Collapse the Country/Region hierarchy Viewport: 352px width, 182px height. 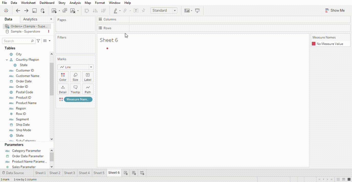(7, 60)
